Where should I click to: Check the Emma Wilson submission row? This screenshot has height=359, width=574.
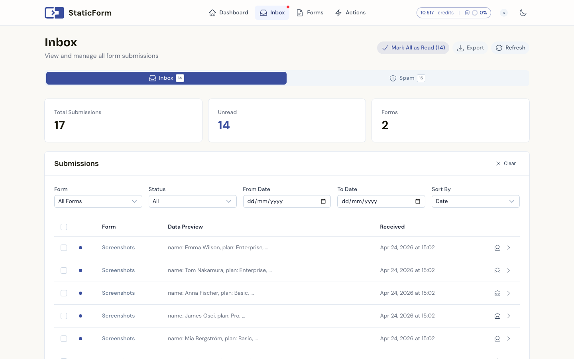pyautogui.click(x=64, y=248)
